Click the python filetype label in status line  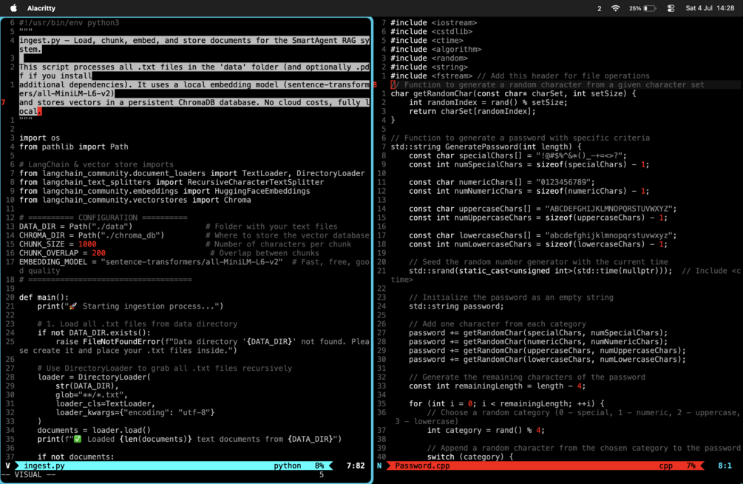(287, 465)
